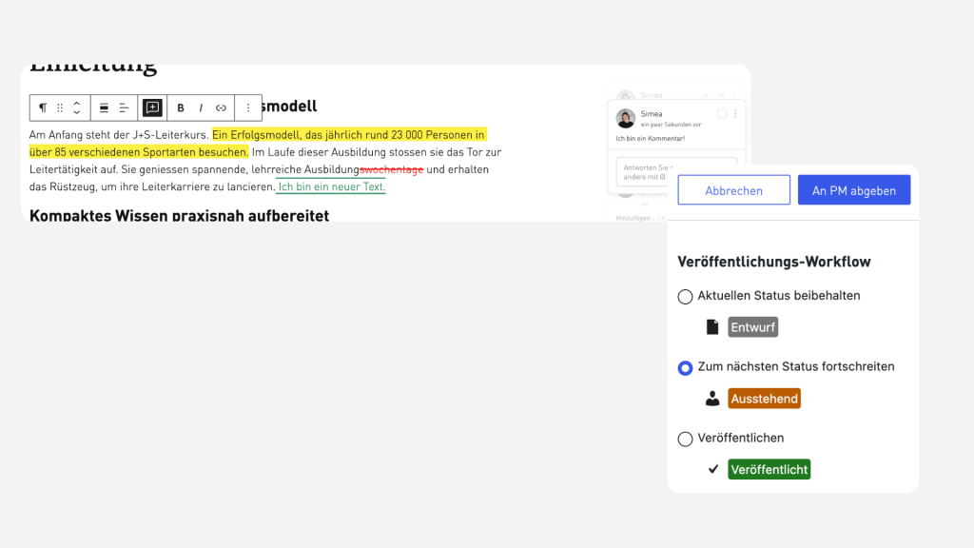Open the comment options three-dot menu
Image resolution: width=974 pixels, height=548 pixels.
pyautogui.click(x=735, y=114)
